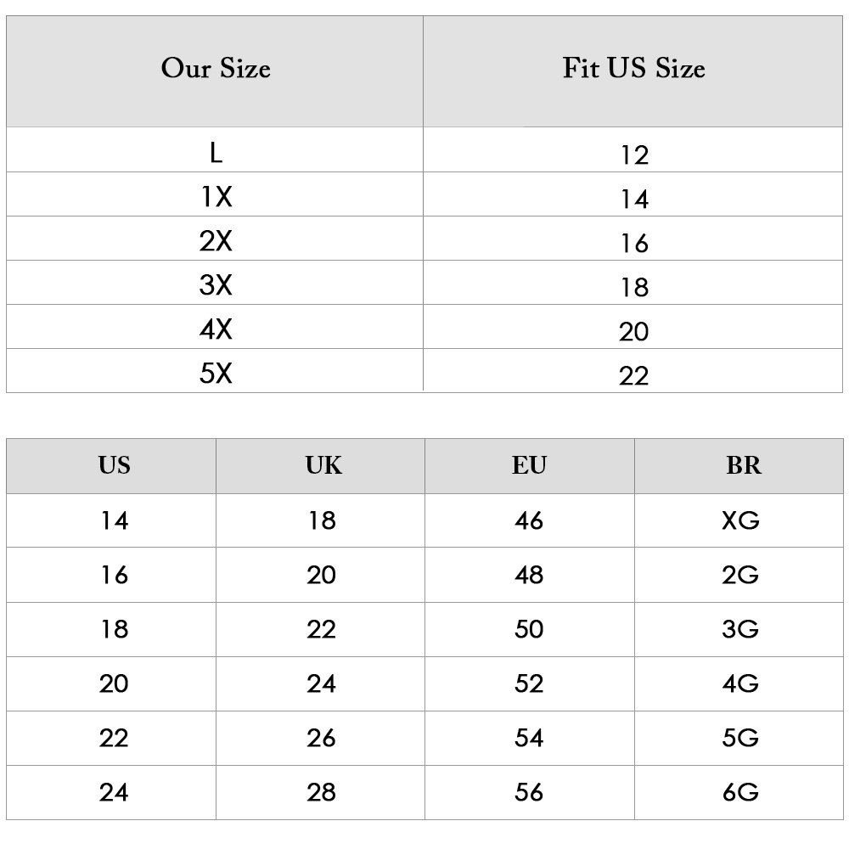The height and width of the screenshot is (849, 849).
Task: Click the Fit US Size value 12
Action: [x=633, y=155]
